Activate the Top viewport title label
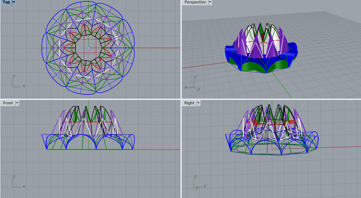The image size is (361, 198). click(6, 2)
